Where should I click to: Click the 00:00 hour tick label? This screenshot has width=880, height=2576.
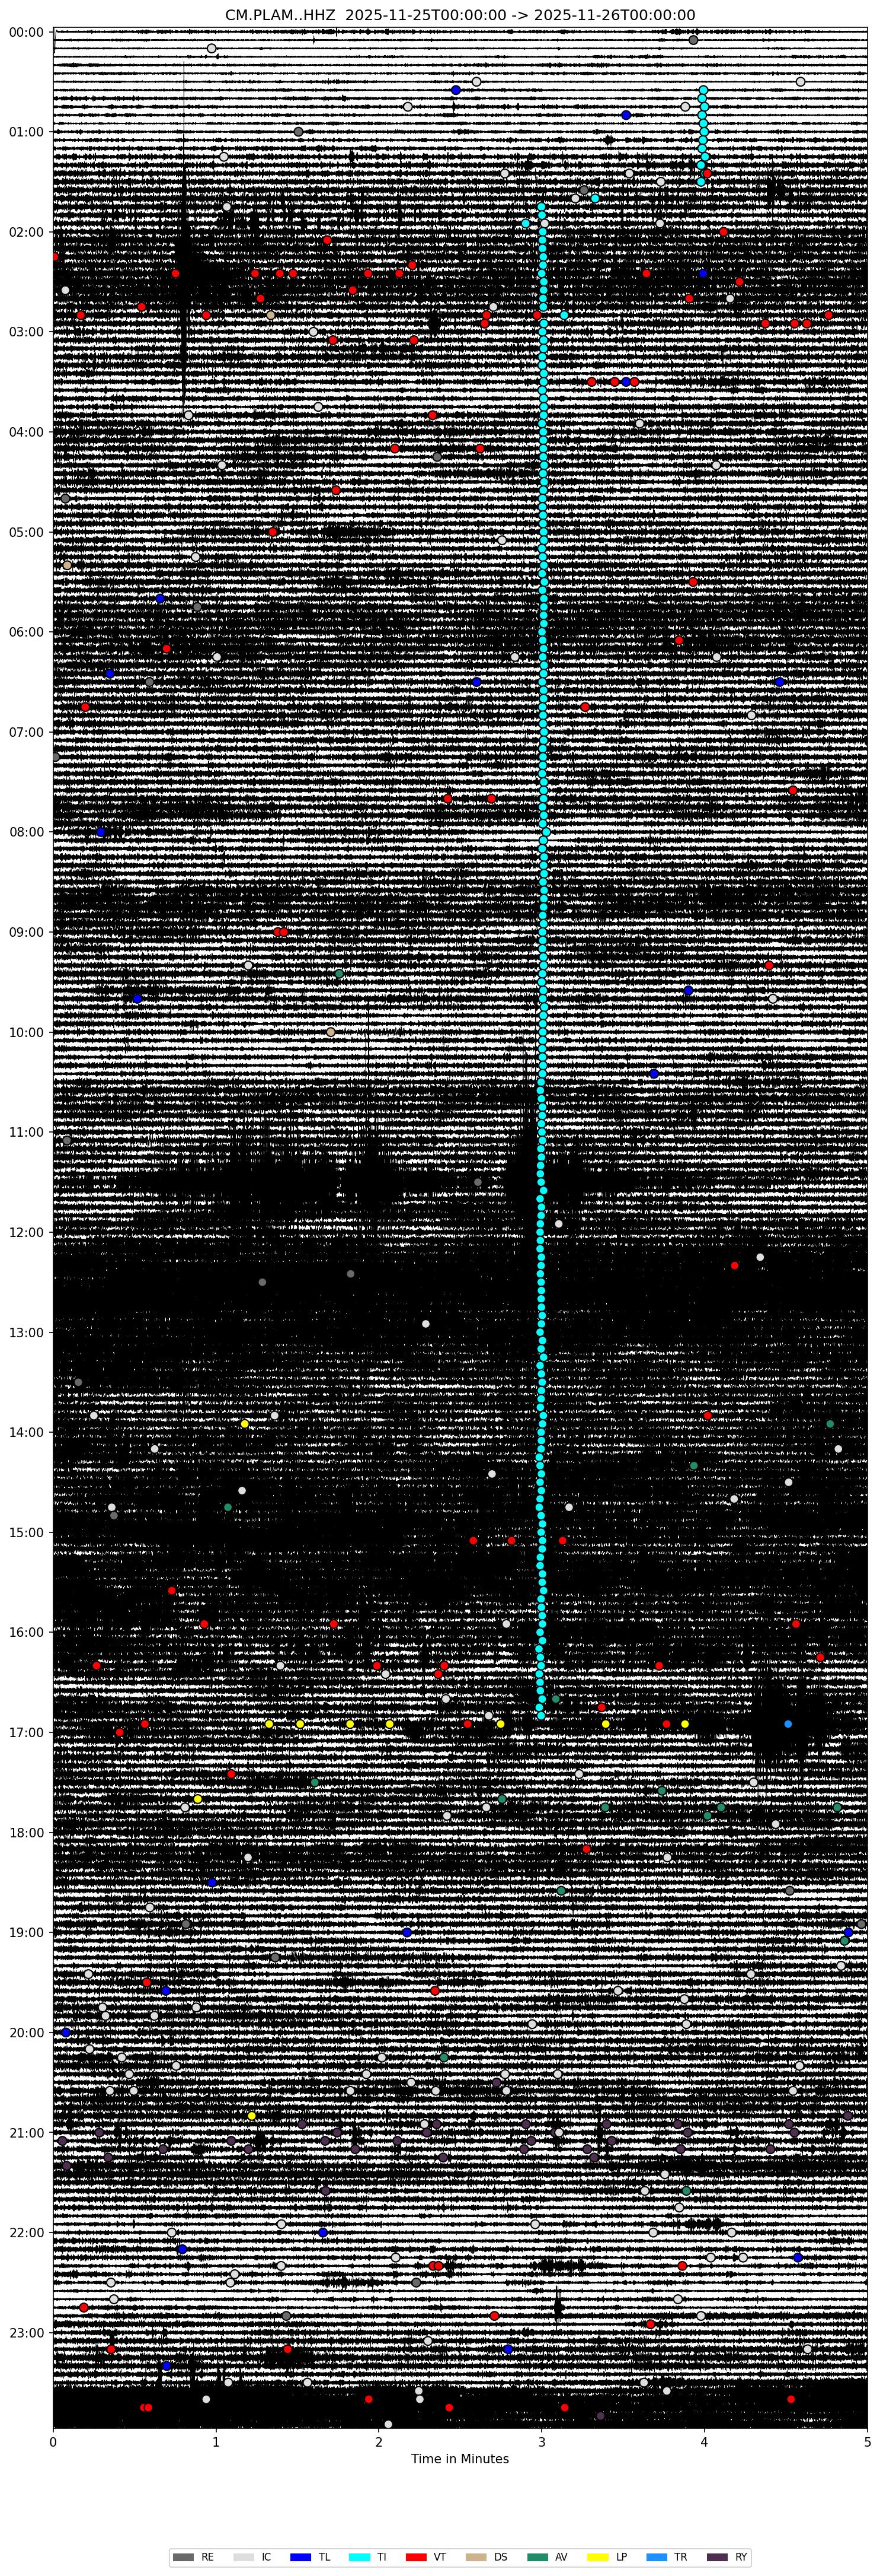pos(26,32)
